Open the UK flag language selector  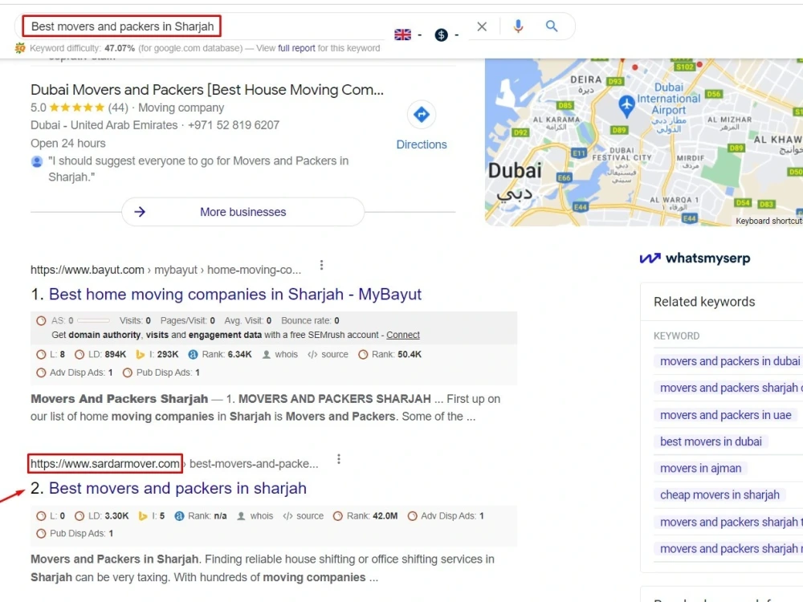point(402,35)
